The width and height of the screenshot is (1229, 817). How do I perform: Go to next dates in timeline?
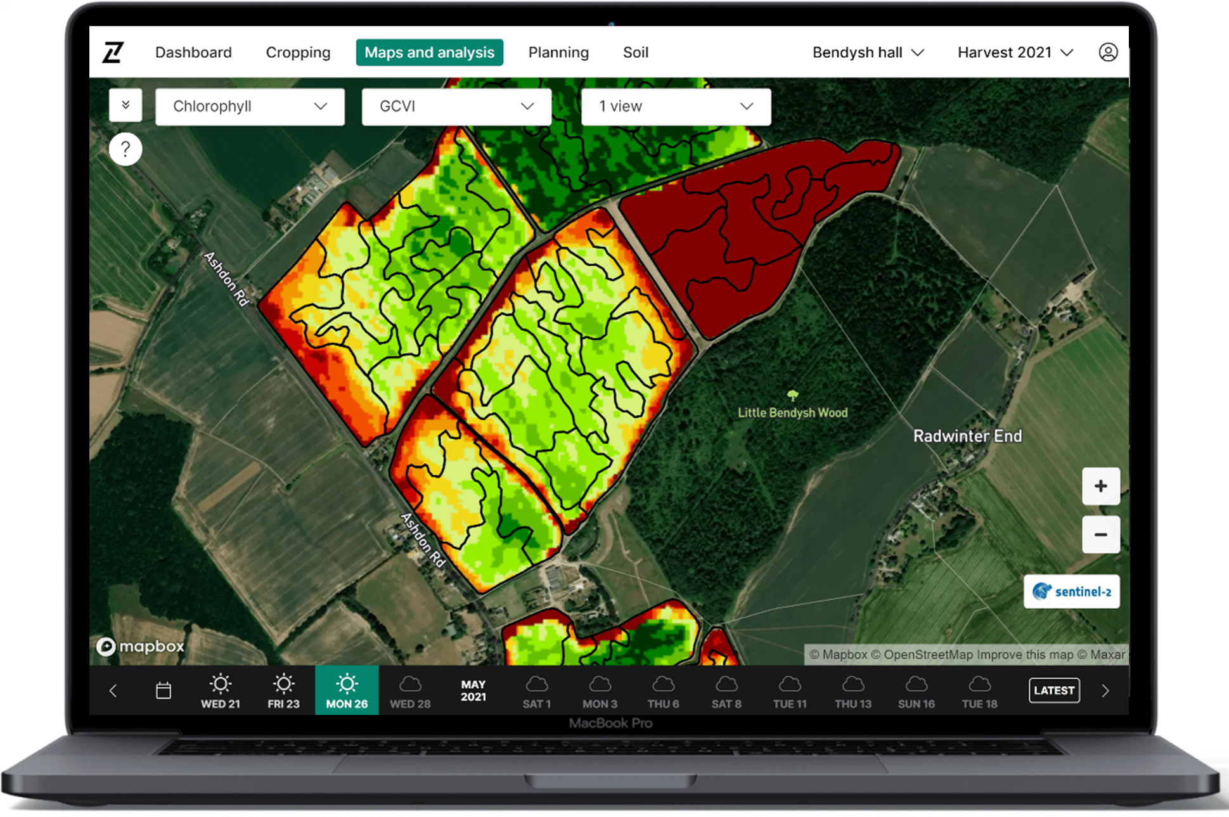(x=1105, y=690)
